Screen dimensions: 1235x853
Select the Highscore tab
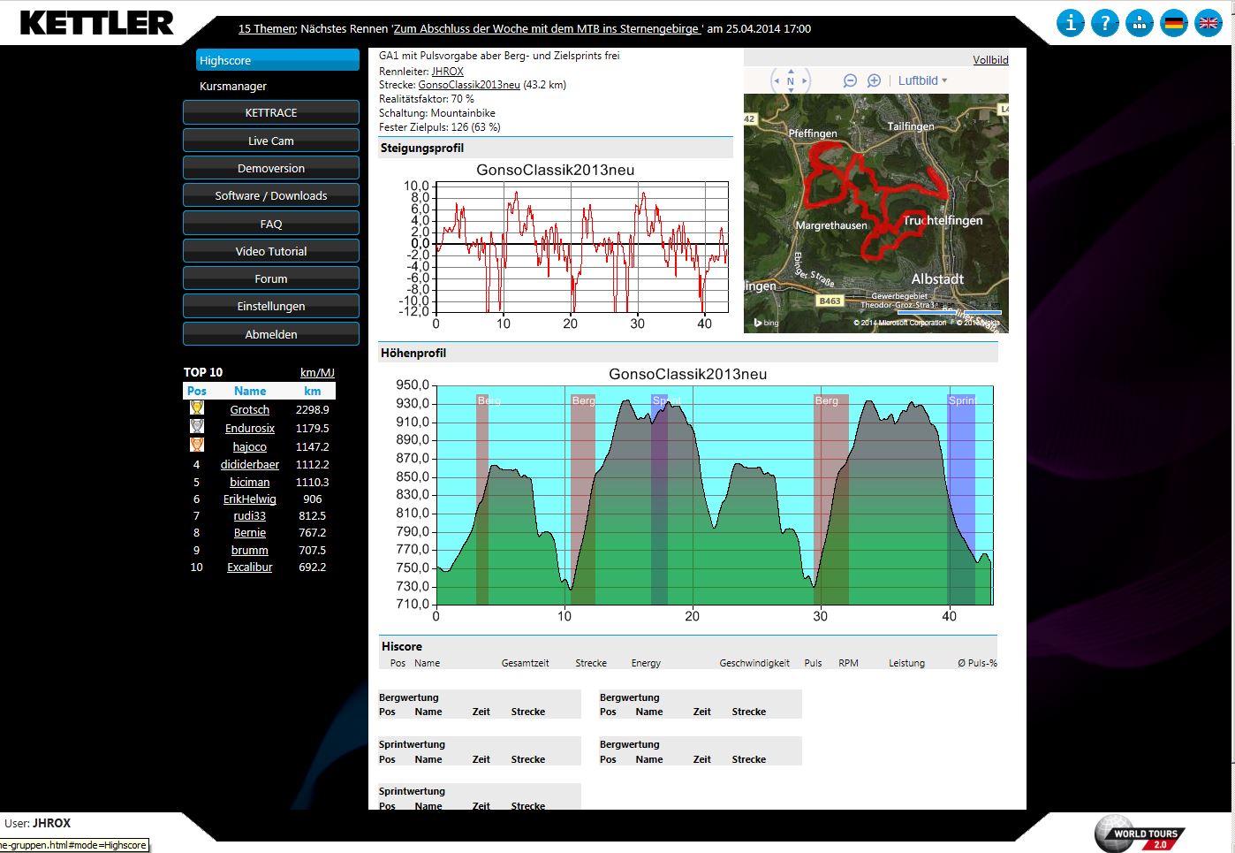click(277, 60)
